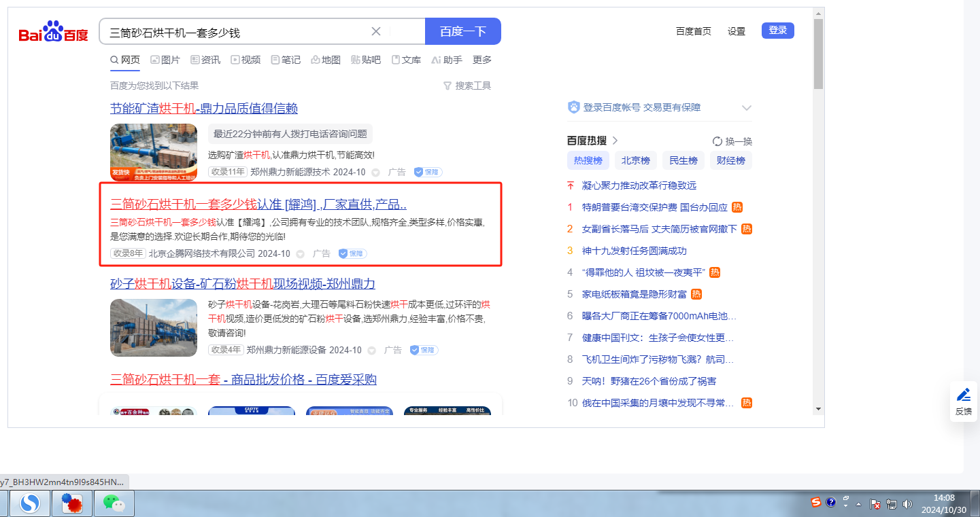The image size is (980, 517).
Task: Open the Sogou browser from the taskbar
Action: coord(29,503)
